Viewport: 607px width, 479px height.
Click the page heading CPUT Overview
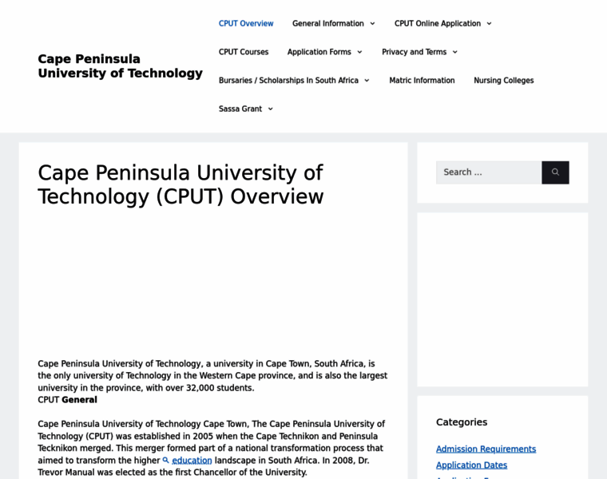tap(181, 184)
